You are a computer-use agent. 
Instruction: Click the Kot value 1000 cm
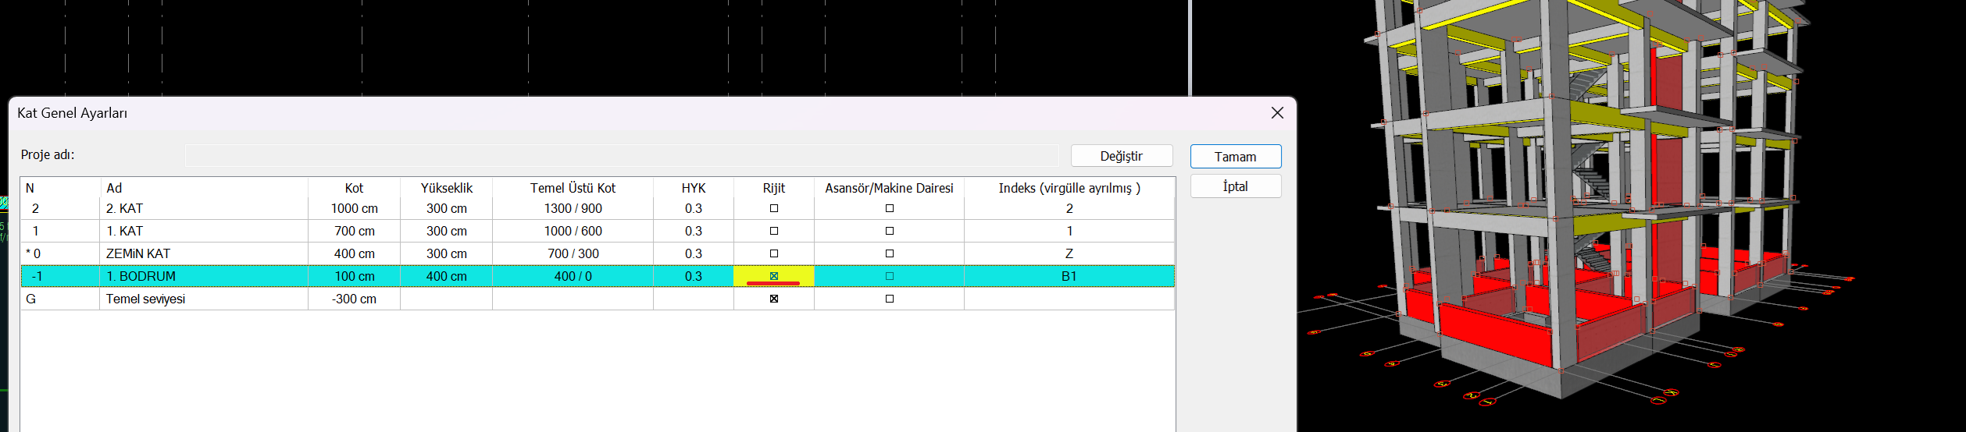pos(354,208)
